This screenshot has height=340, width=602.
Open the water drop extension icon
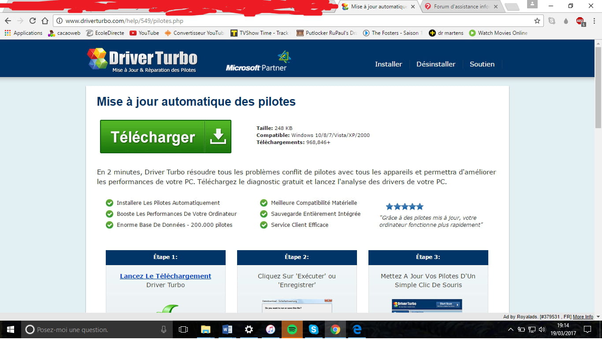click(566, 21)
